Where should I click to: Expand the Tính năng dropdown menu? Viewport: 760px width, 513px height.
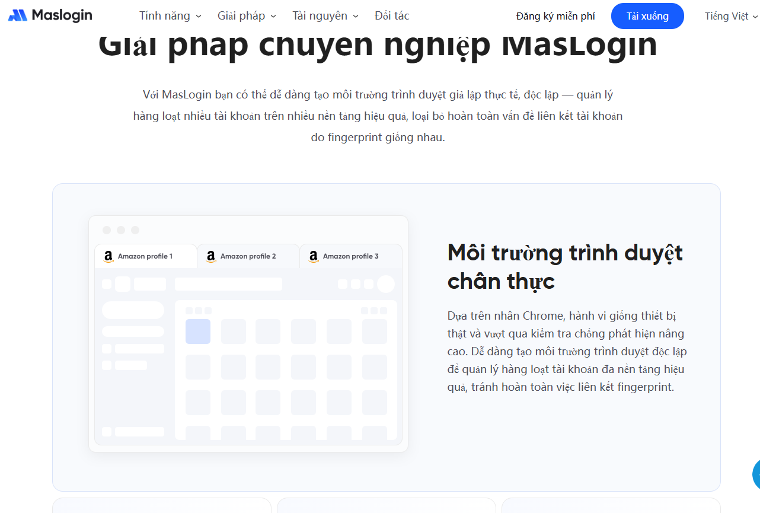[x=170, y=16]
